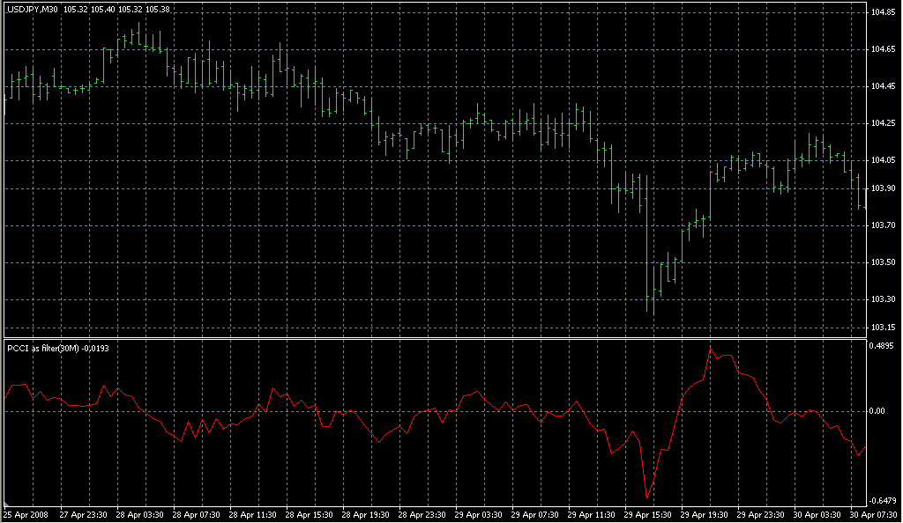Click the USDJPY,M30 chart title text
Viewport: 903px width, 523px height.
point(32,10)
